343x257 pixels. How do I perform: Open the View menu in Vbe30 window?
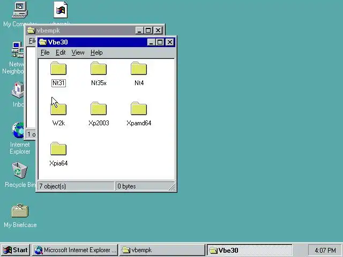pyautogui.click(x=78, y=52)
